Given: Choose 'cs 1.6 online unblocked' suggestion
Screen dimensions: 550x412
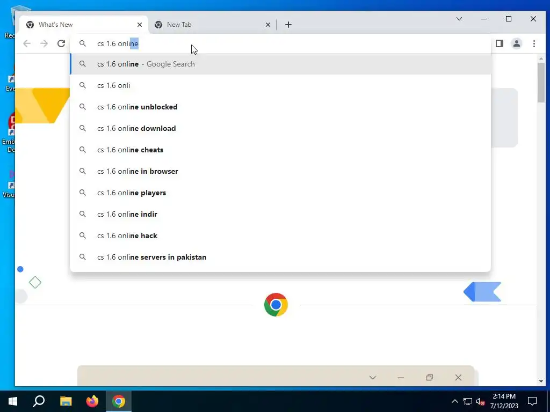Looking at the screenshot, I should [280, 107].
